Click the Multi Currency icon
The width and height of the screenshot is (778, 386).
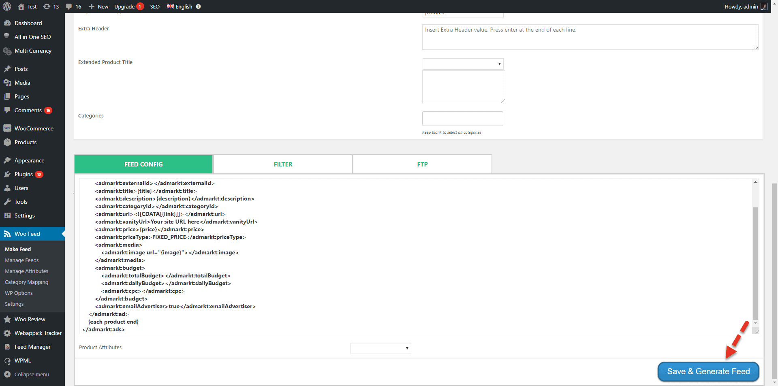[7, 51]
